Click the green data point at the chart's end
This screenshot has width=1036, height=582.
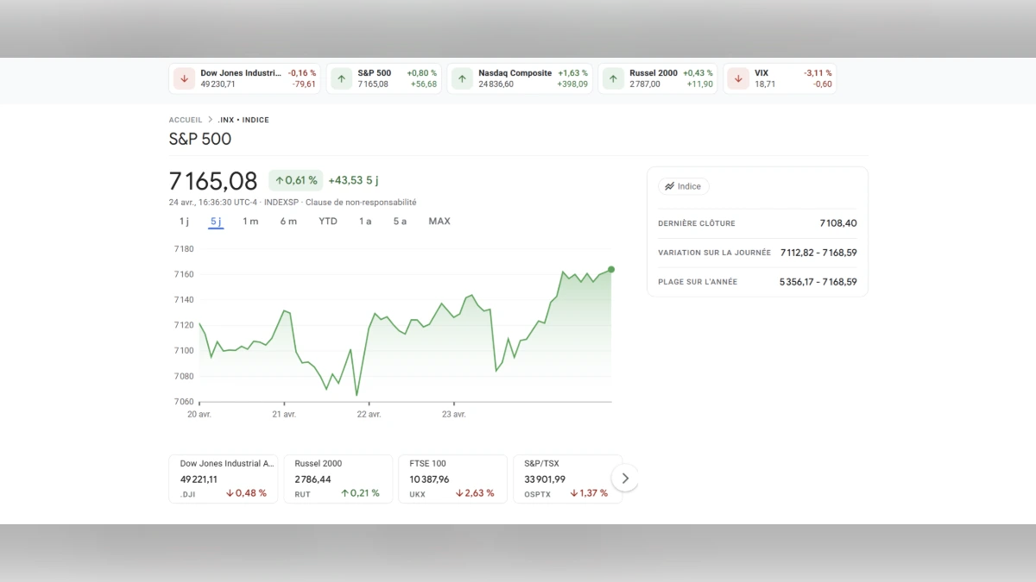click(x=611, y=269)
